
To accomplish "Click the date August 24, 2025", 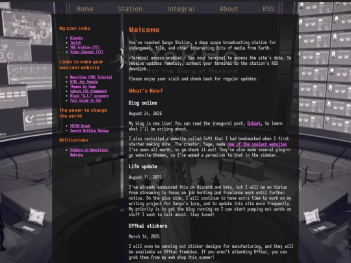I will [146, 114].
